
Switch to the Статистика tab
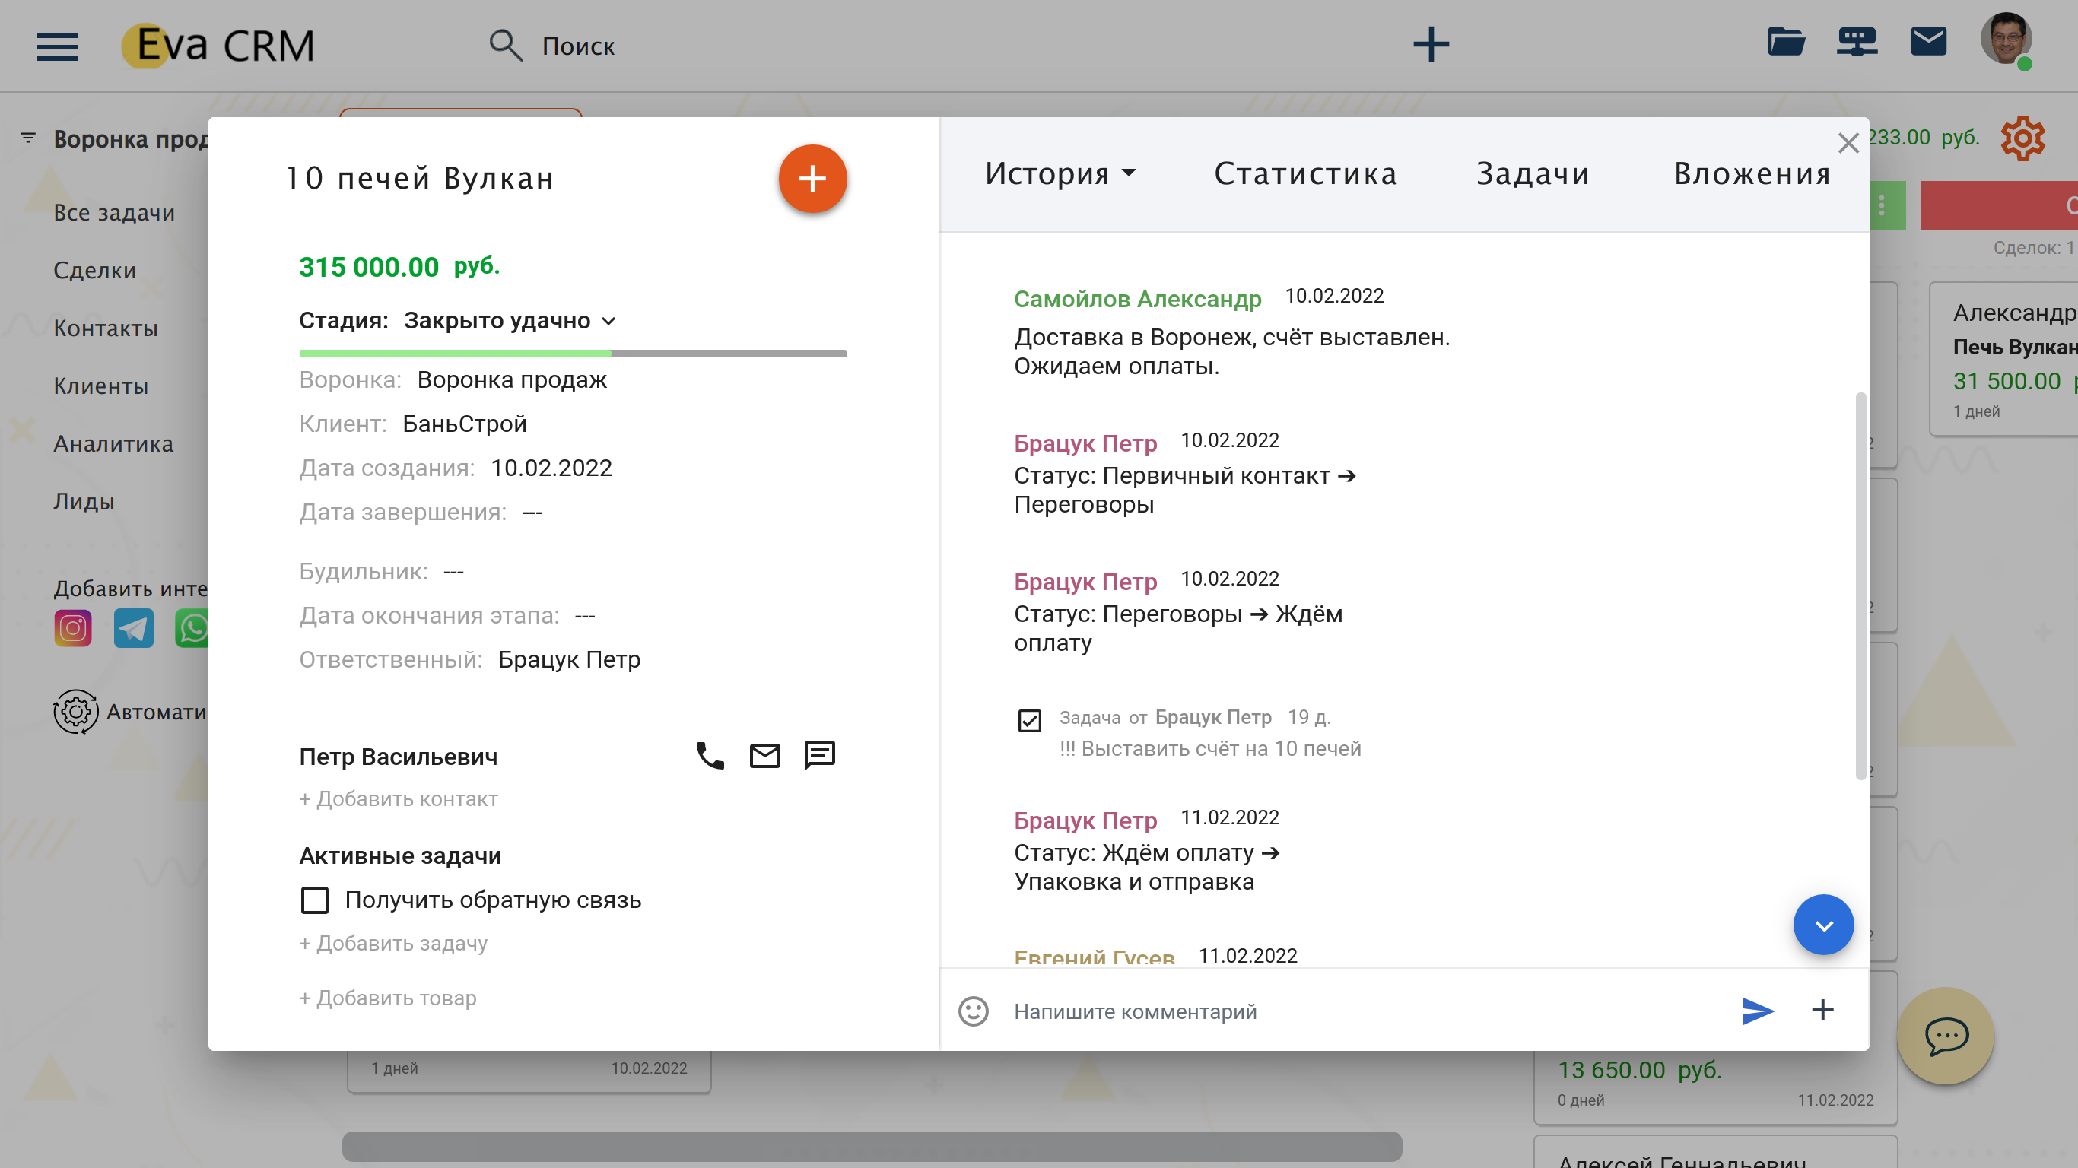[x=1305, y=173]
